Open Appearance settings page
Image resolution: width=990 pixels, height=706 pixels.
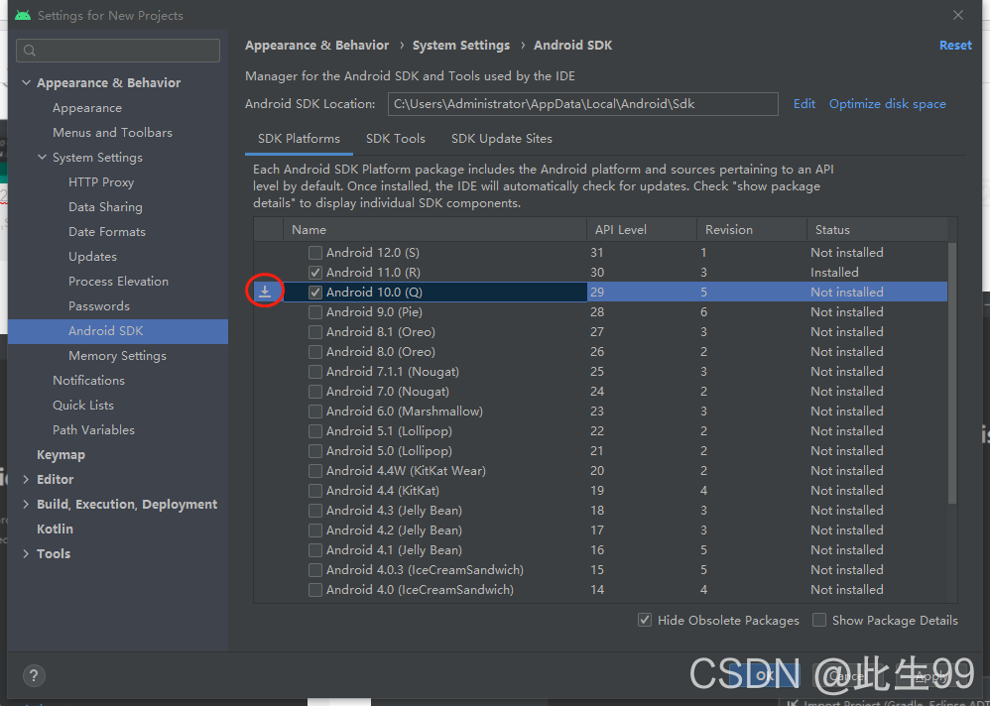[87, 108]
